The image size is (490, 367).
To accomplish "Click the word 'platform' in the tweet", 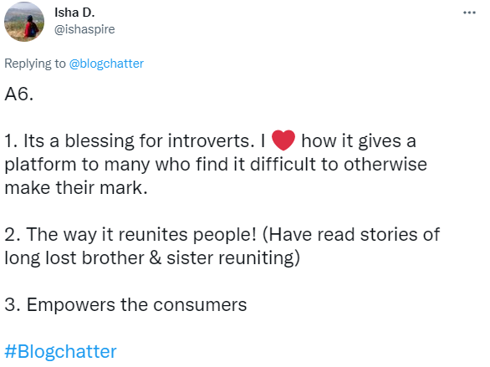I will (x=40, y=165).
